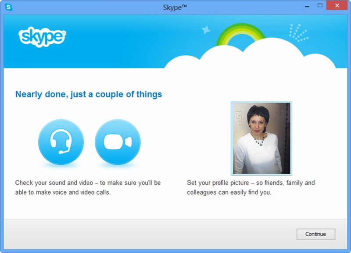Click the dotted burst decoration in header
The height and width of the screenshot is (253, 351).
[x=299, y=33]
